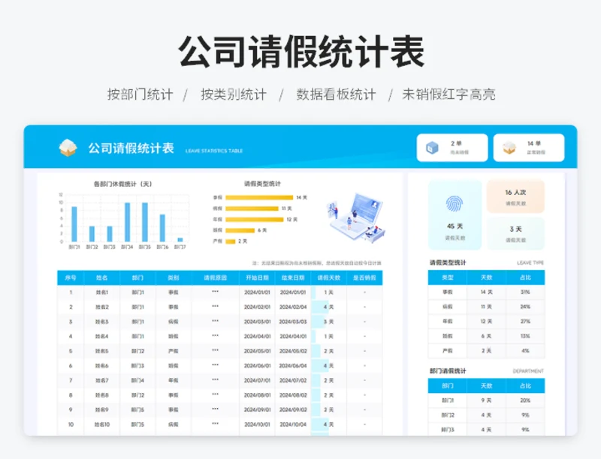Click the 开始日期 column header
601x459 pixels.
coord(257,277)
